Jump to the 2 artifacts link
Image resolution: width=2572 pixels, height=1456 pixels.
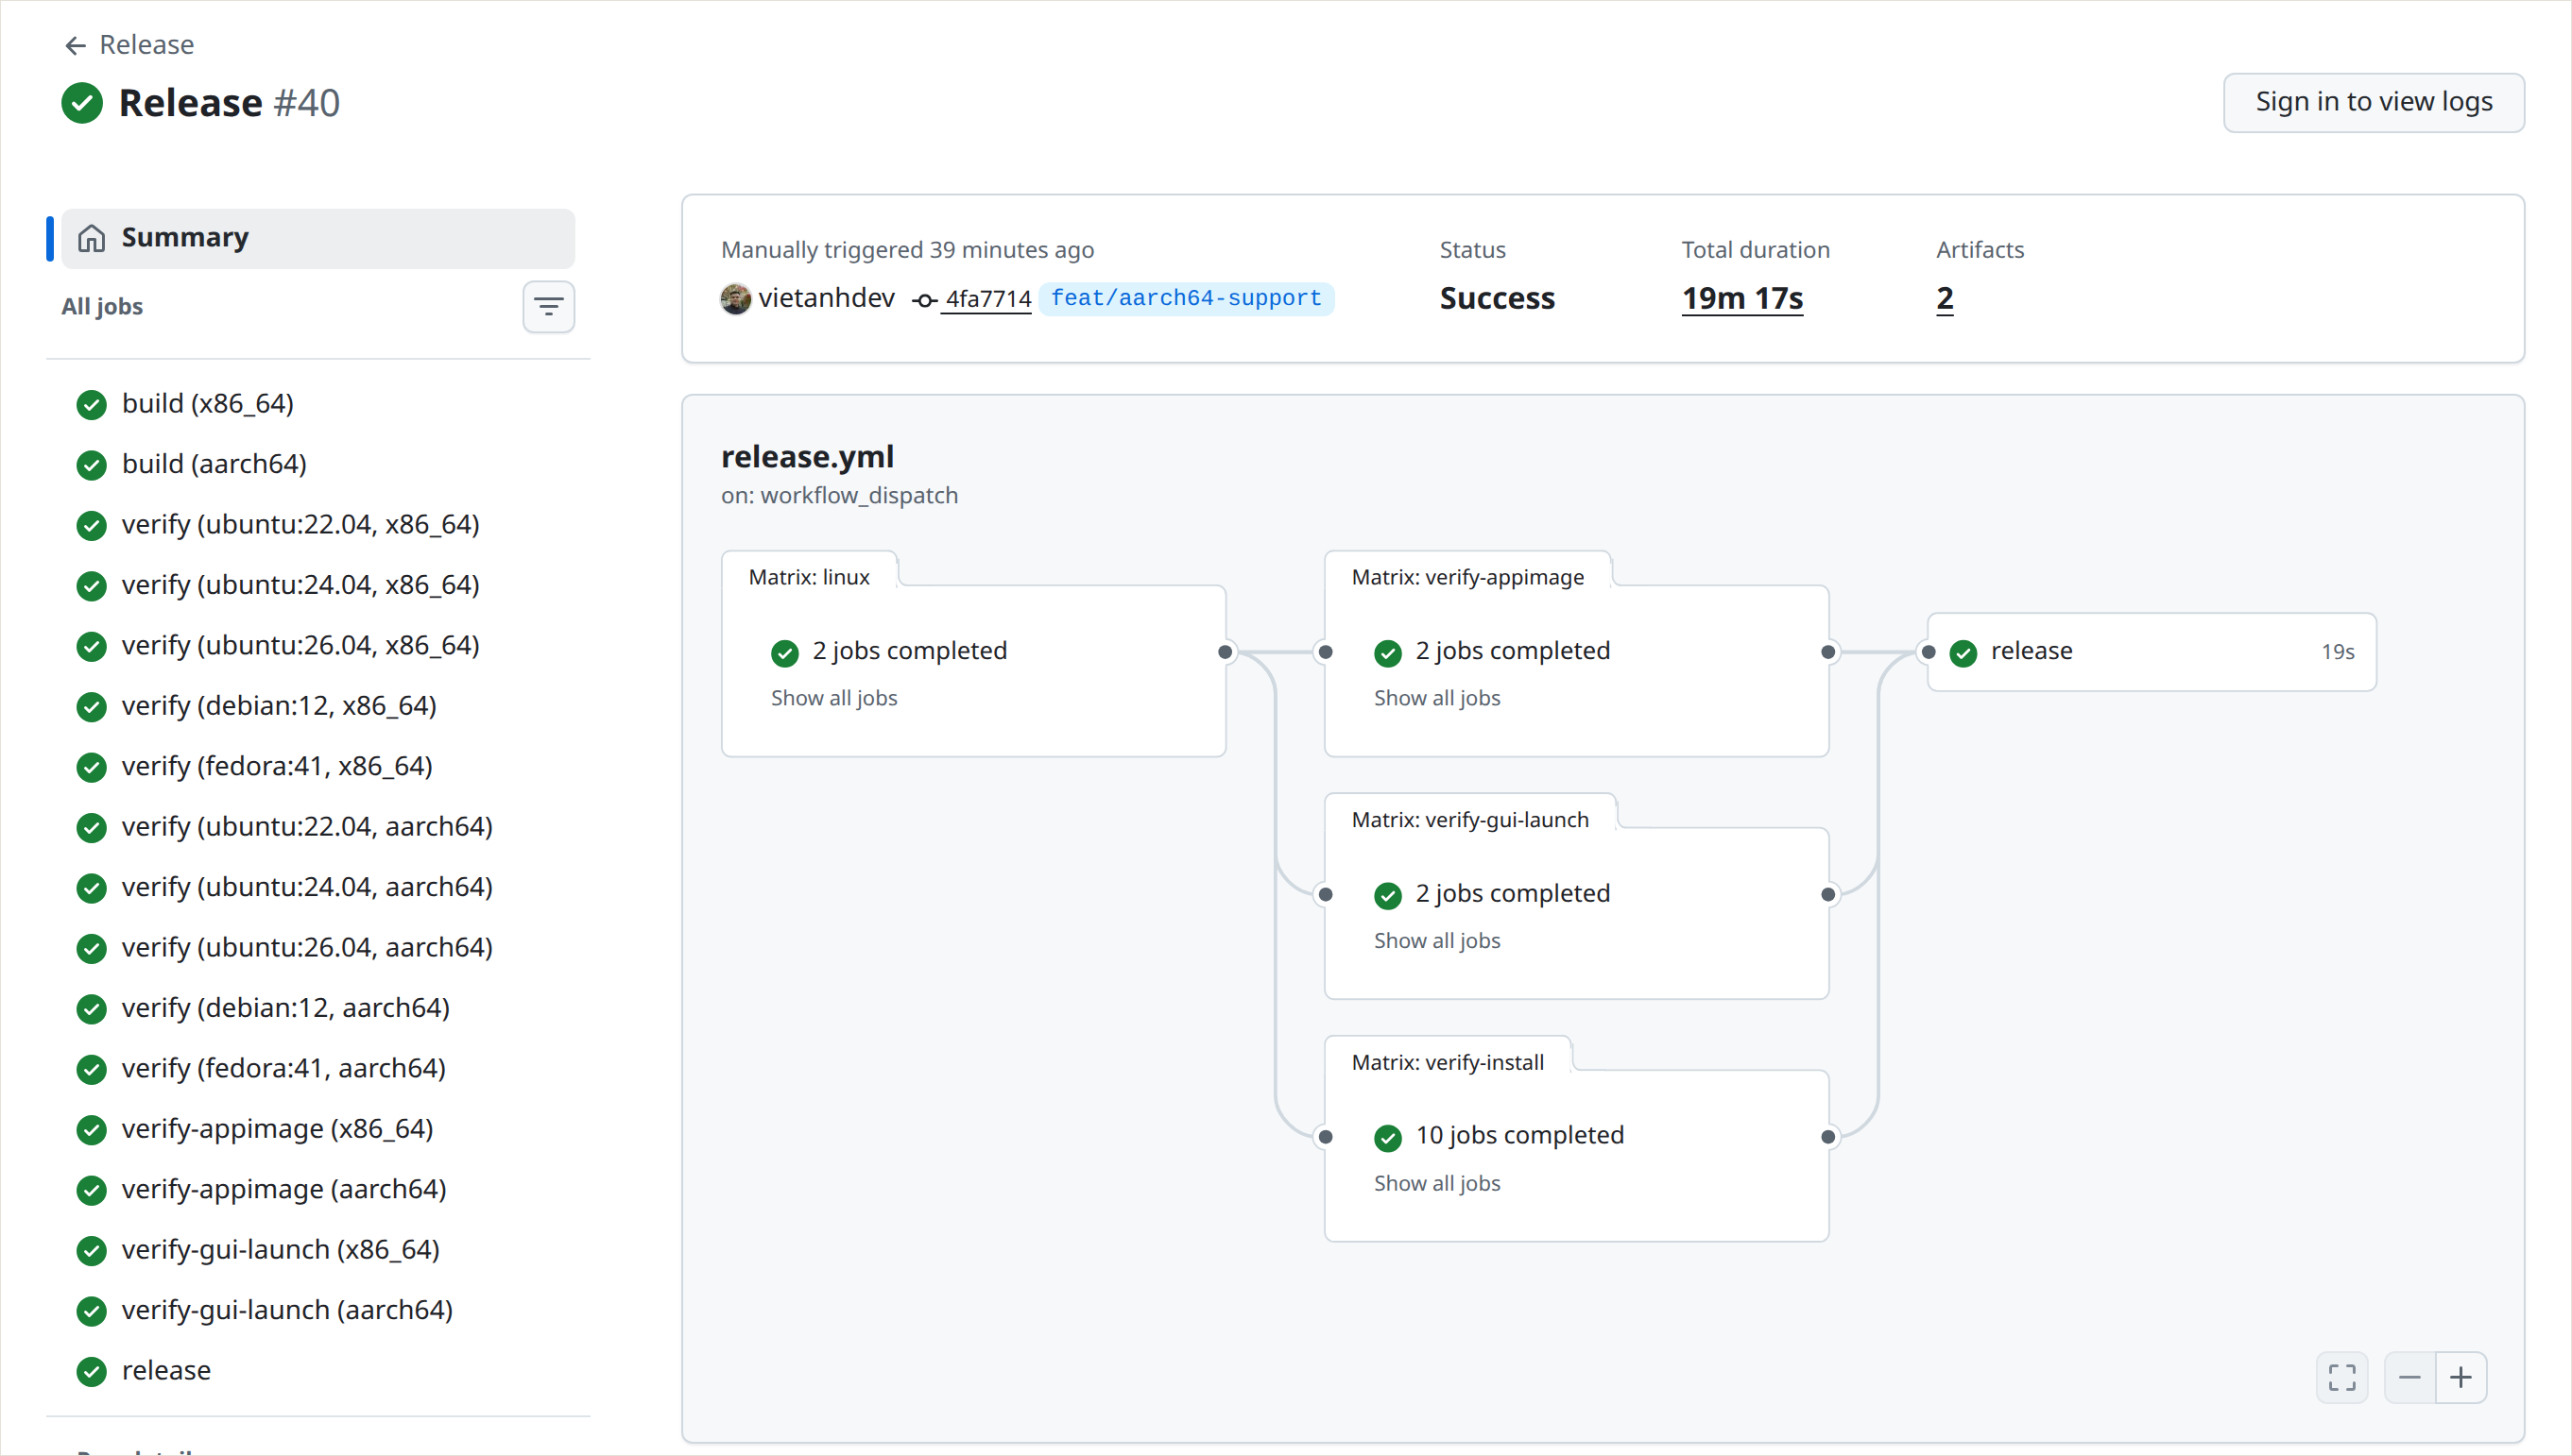1944,298
